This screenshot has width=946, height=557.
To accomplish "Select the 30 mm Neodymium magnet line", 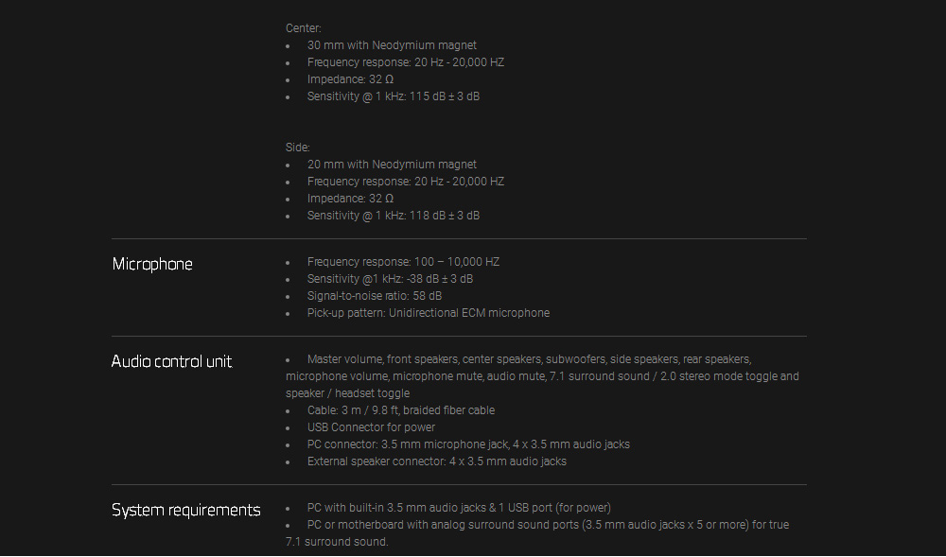I will click(393, 45).
